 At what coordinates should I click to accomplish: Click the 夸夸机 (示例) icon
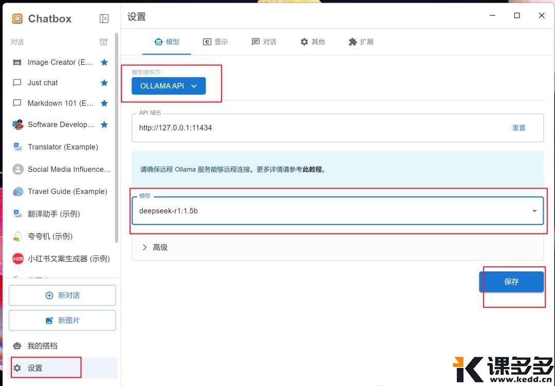17,236
